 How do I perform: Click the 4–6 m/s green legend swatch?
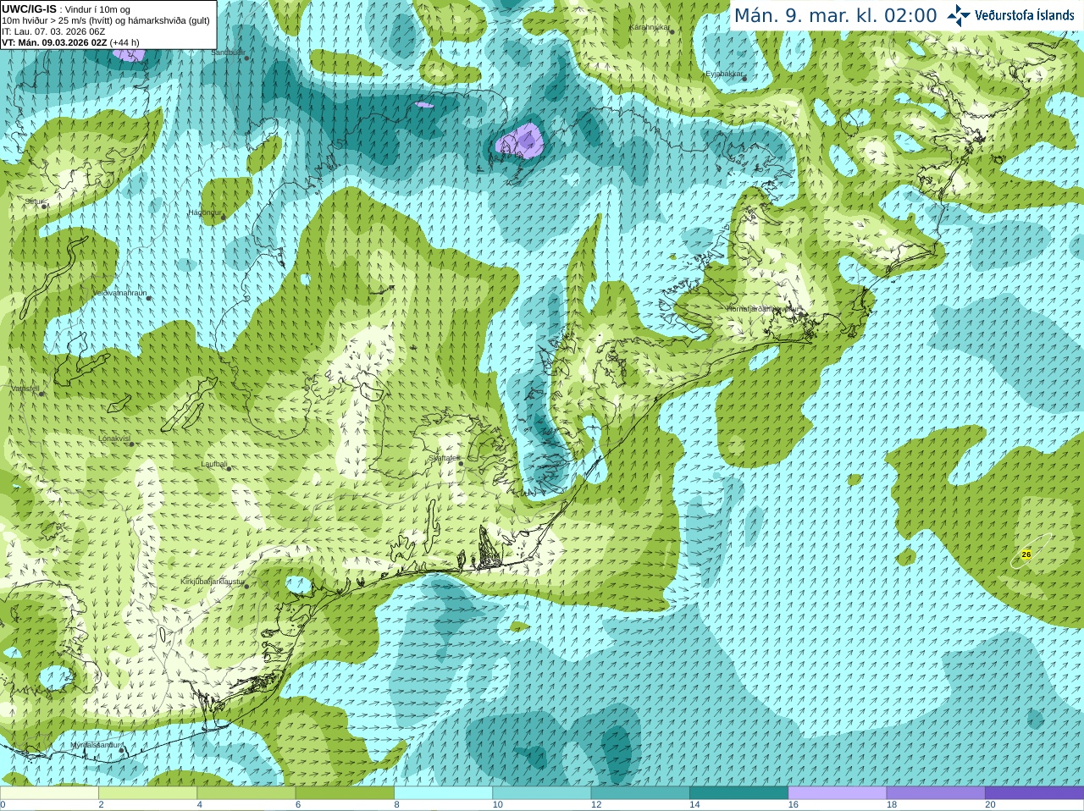pos(246,793)
